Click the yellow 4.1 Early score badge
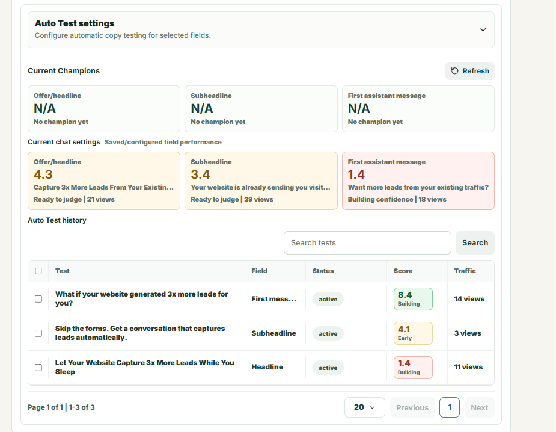Image resolution: width=556 pixels, height=432 pixels. 413,333
